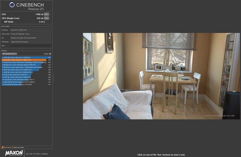This screenshot has width=241, height=157.
Task: Click the 1480 cb CPU score
Action: coord(39,14)
